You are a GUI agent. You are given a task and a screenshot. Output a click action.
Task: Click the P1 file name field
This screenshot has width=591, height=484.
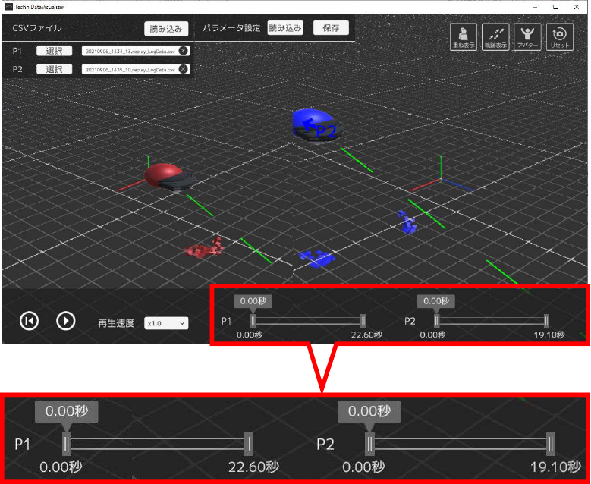click(129, 51)
